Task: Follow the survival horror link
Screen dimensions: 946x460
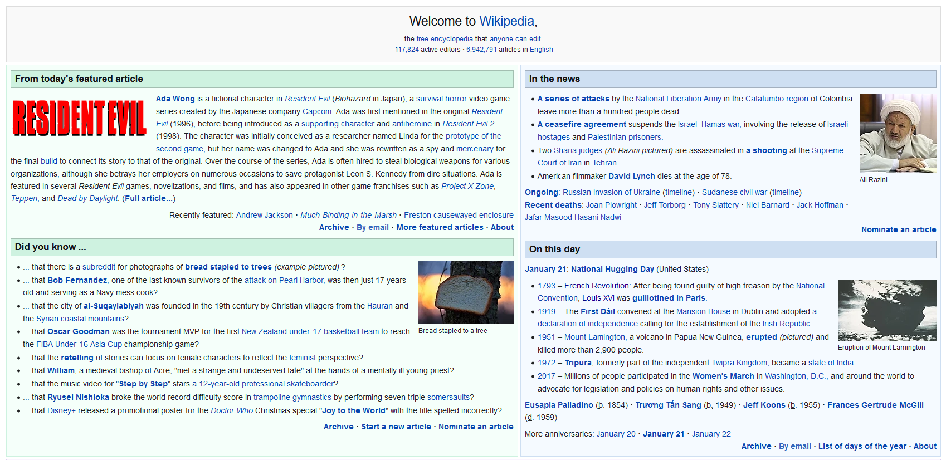Action: [442, 99]
